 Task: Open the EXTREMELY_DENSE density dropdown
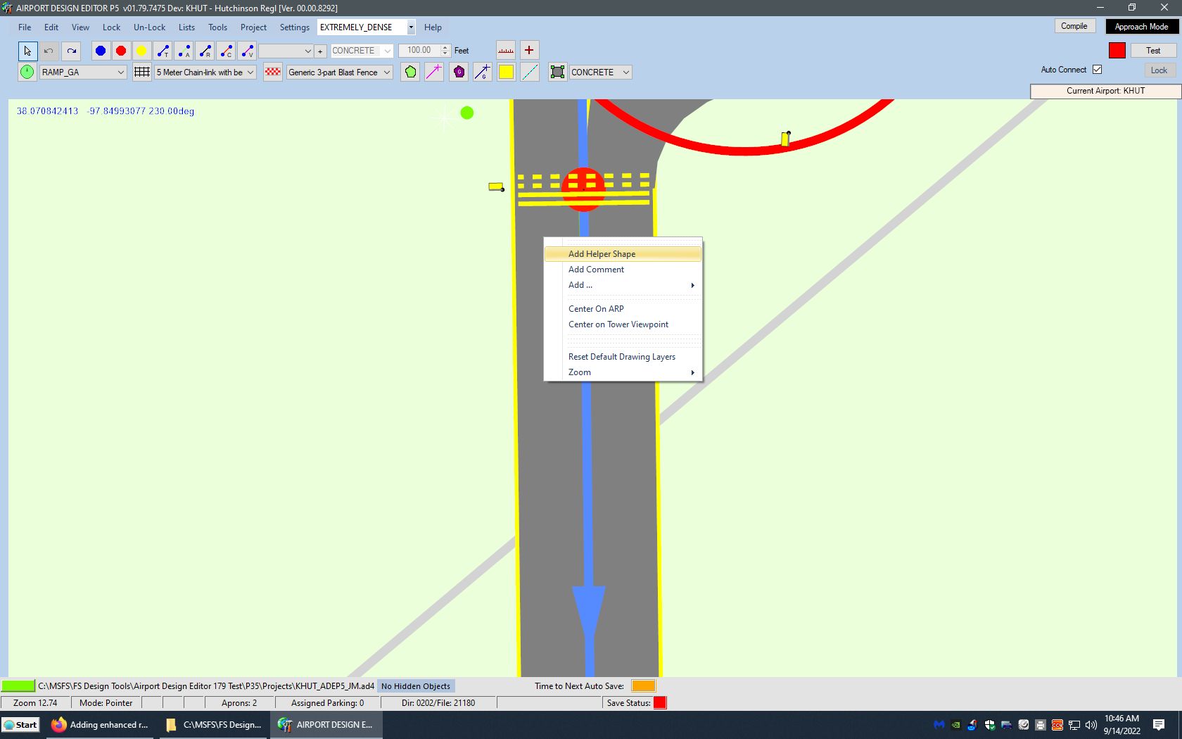tap(410, 27)
